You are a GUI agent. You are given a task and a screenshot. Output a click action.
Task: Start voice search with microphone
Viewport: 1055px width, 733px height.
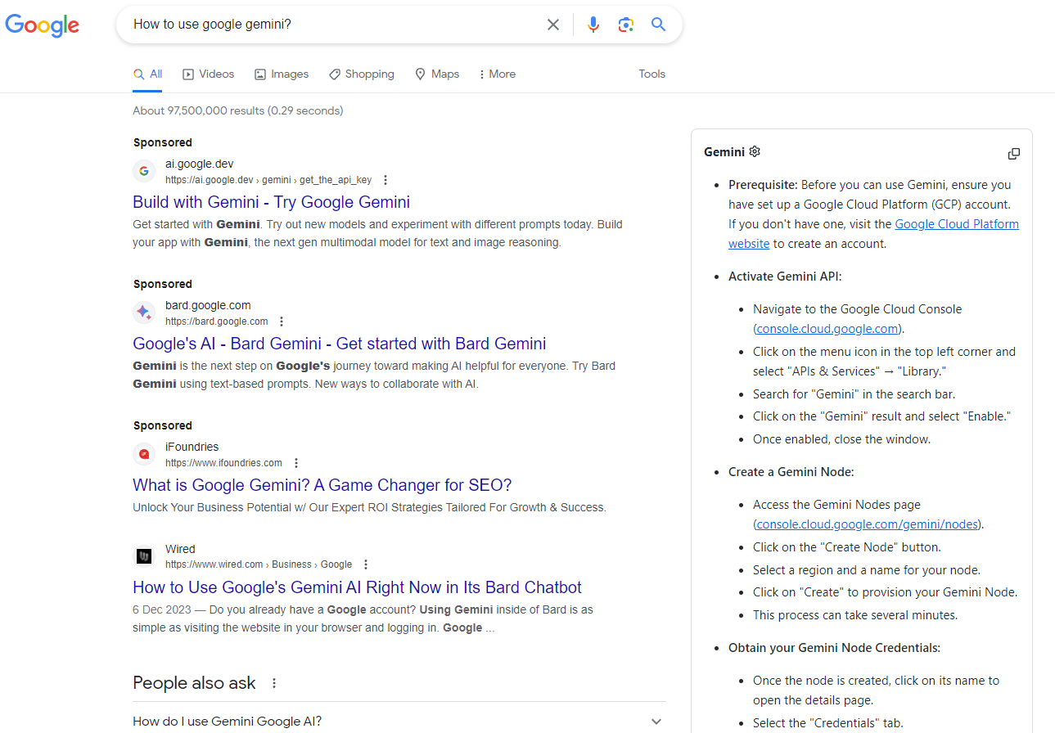pos(593,25)
